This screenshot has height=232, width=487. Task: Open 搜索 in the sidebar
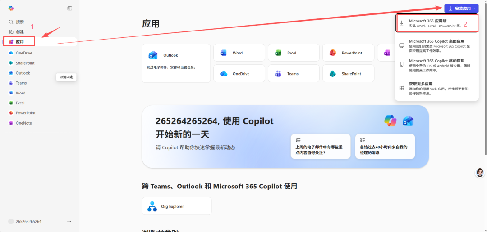tap(16, 22)
